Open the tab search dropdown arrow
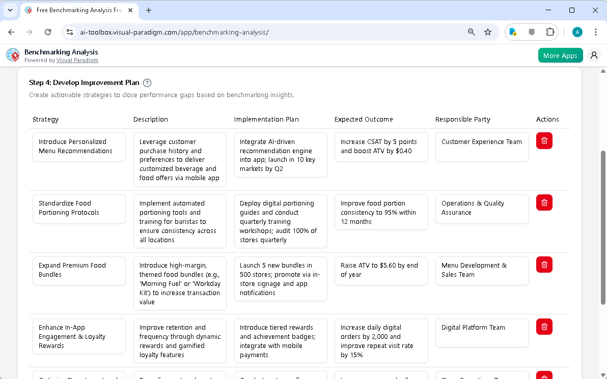The height and width of the screenshot is (379, 607). [10, 10]
